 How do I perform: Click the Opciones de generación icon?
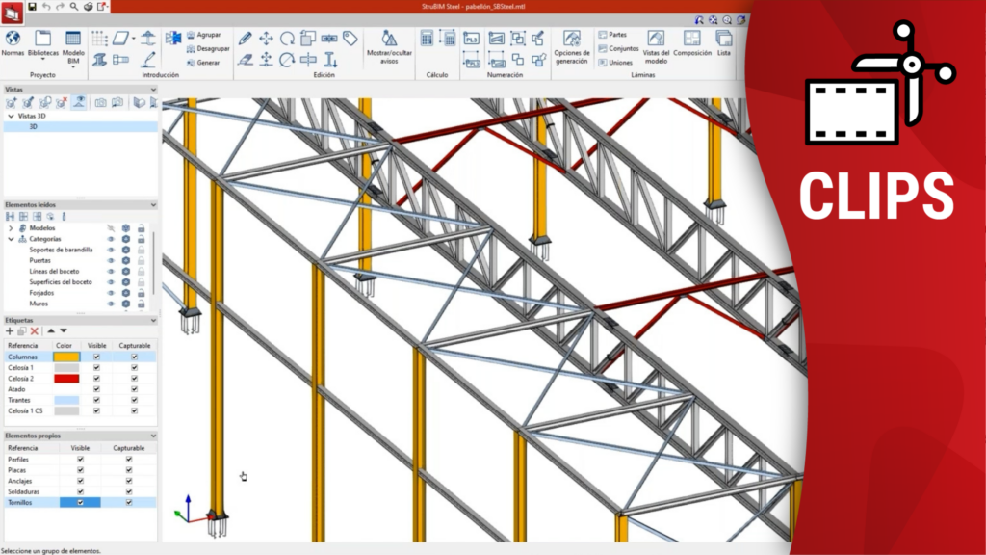(571, 45)
